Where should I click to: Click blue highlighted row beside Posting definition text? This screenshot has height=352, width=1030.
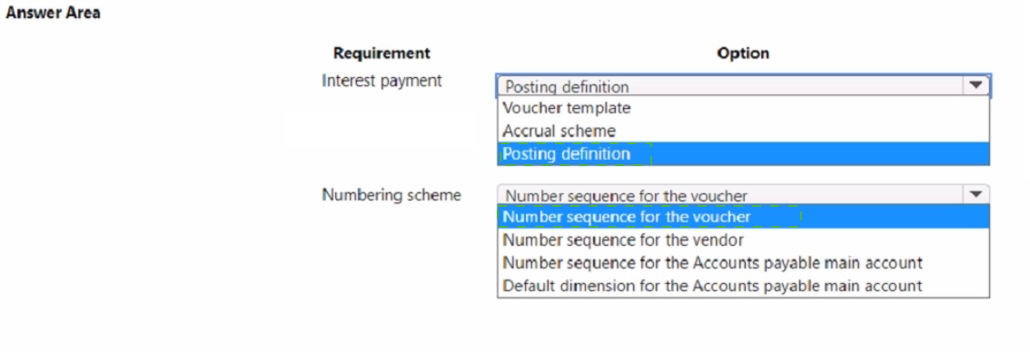point(820,153)
